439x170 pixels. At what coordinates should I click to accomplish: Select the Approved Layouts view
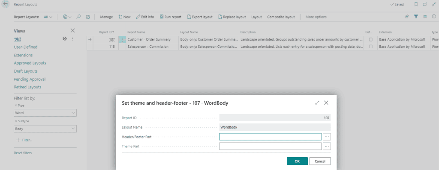click(30, 63)
